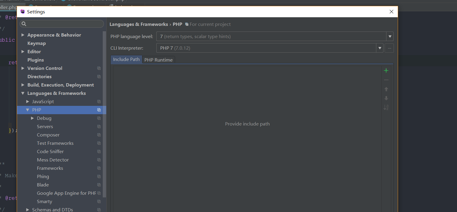Move include path down arrow

(386, 98)
